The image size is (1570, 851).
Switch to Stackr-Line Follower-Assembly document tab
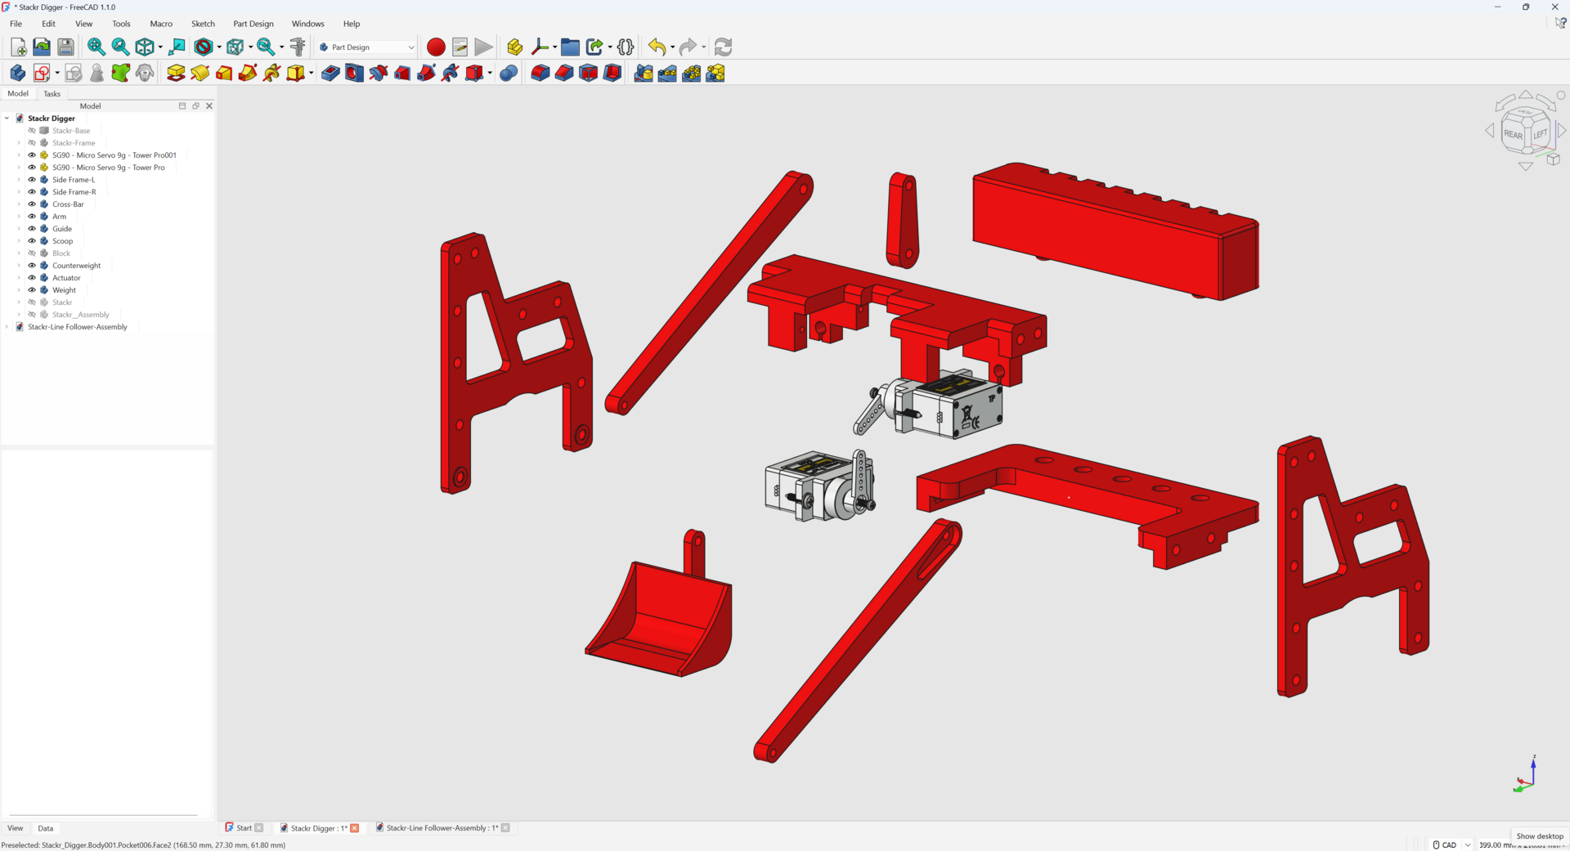point(442,828)
